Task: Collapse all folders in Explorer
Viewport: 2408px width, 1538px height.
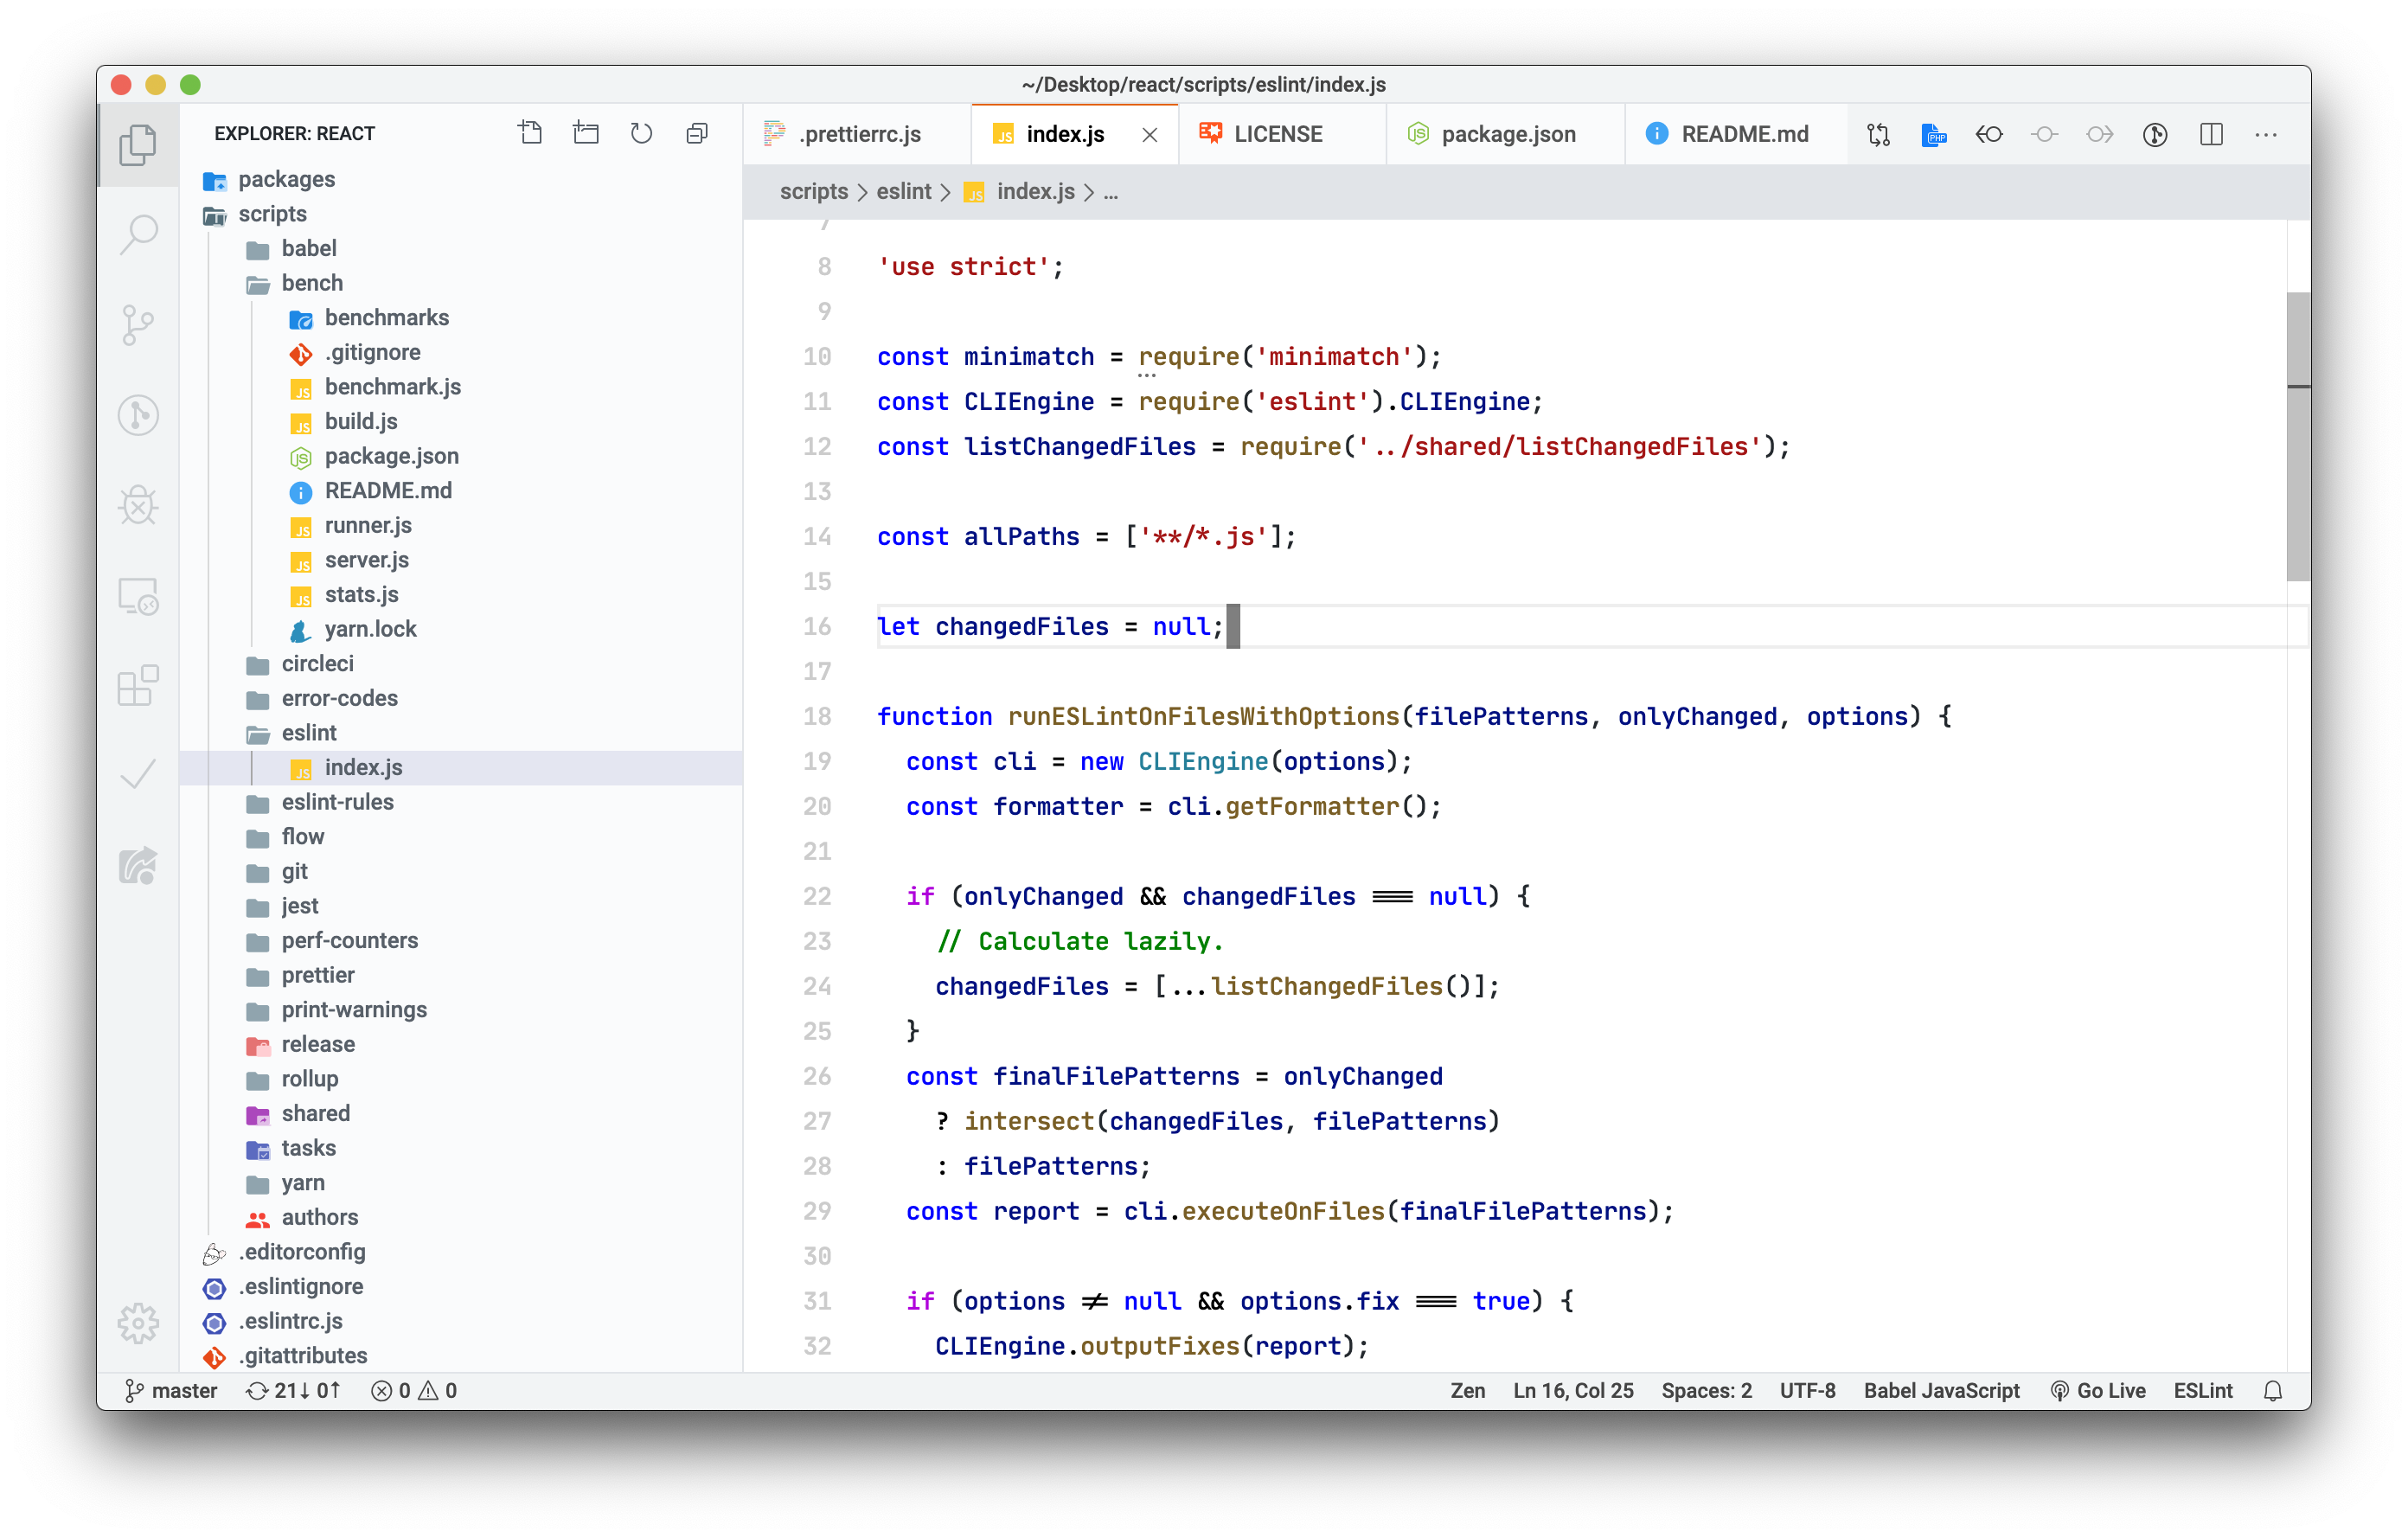Action: coord(697,133)
